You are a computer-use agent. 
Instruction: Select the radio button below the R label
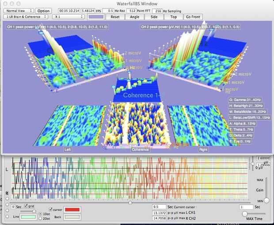(7, 198)
